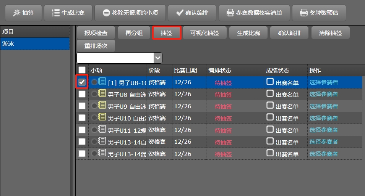Click the sparkle icon on the top 抽签 button
The image size is (365, 196).
coord(16,13)
